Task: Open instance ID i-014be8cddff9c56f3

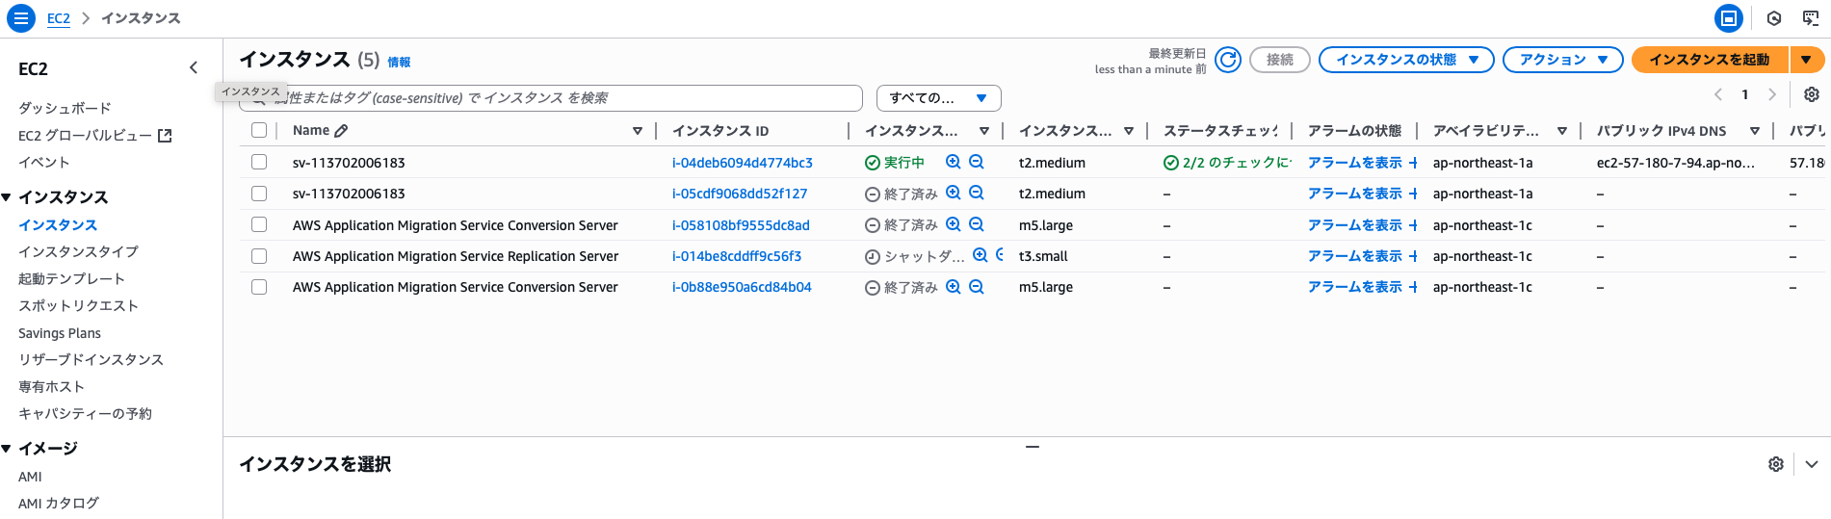Action: tap(737, 256)
